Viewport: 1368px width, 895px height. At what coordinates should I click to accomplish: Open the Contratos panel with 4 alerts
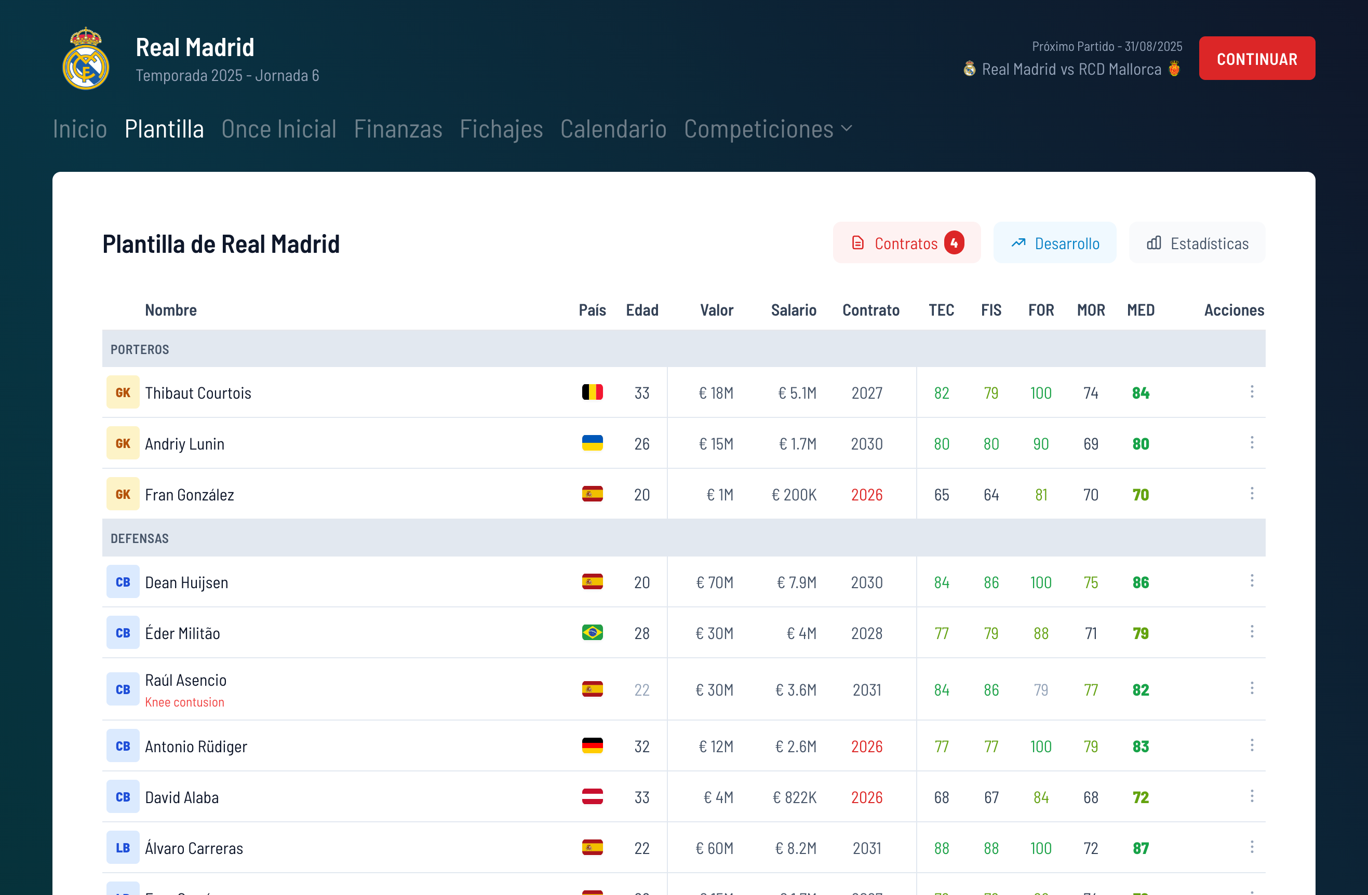point(906,243)
